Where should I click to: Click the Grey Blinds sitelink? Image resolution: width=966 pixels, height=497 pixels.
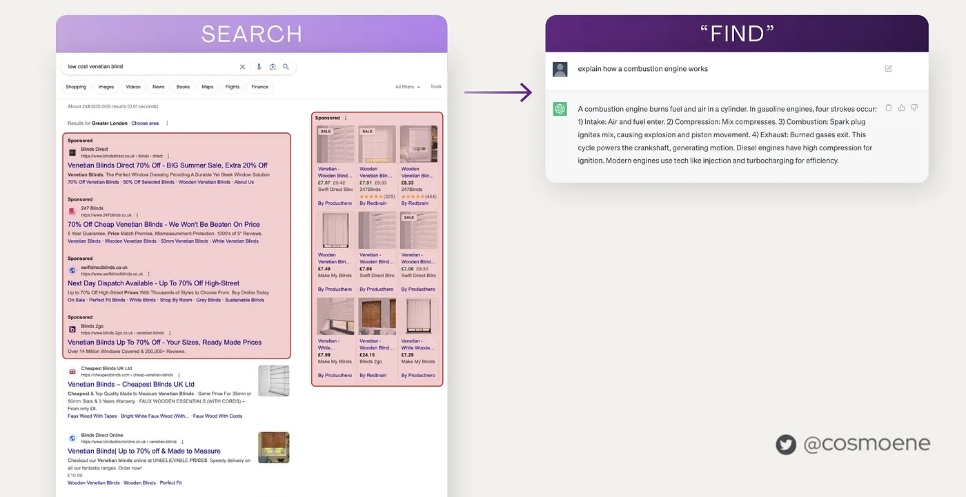(x=208, y=300)
